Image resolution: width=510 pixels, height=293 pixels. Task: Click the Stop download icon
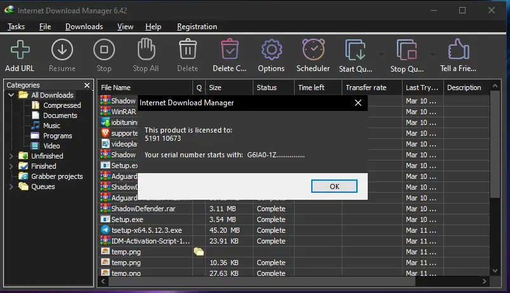pos(104,49)
